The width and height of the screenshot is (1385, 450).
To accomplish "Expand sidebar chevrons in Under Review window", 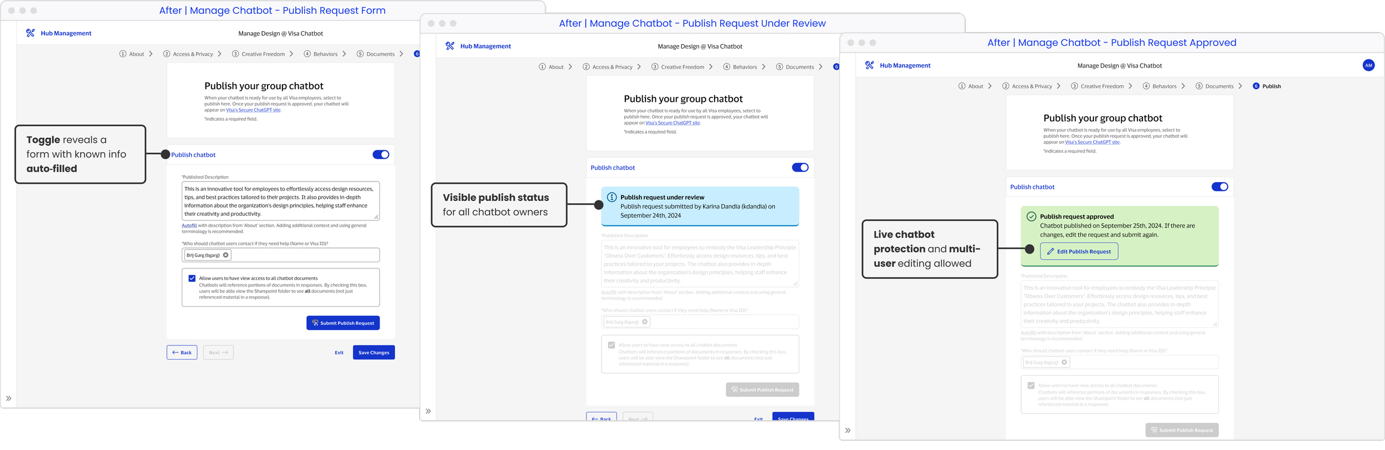I will 428,411.
